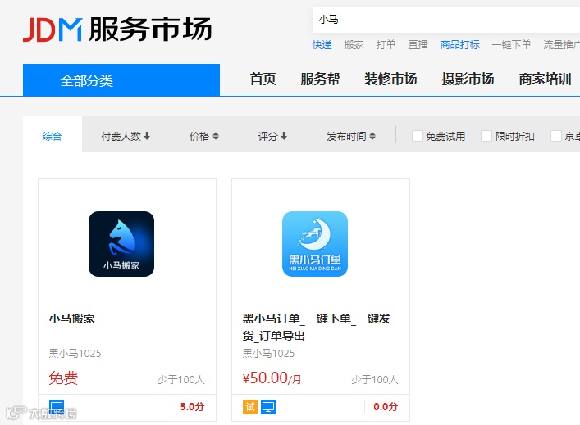Click the 搬家 hot search link
The height and width of the screenshot is (425, 580).
coord(354,45)
